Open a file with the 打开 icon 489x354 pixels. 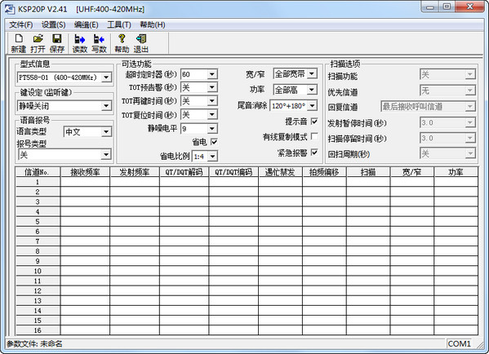(x=38, y=43)
